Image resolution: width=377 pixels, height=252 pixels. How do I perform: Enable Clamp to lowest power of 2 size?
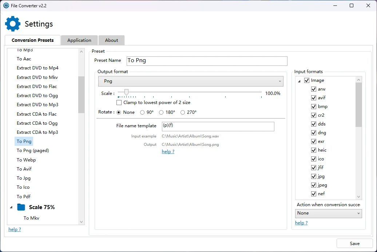(x=119, y=103)
